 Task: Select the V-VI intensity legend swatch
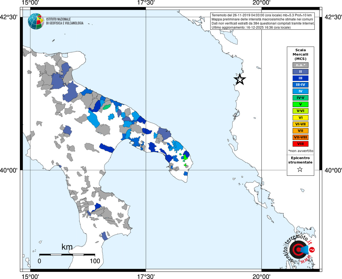(301, 111)
